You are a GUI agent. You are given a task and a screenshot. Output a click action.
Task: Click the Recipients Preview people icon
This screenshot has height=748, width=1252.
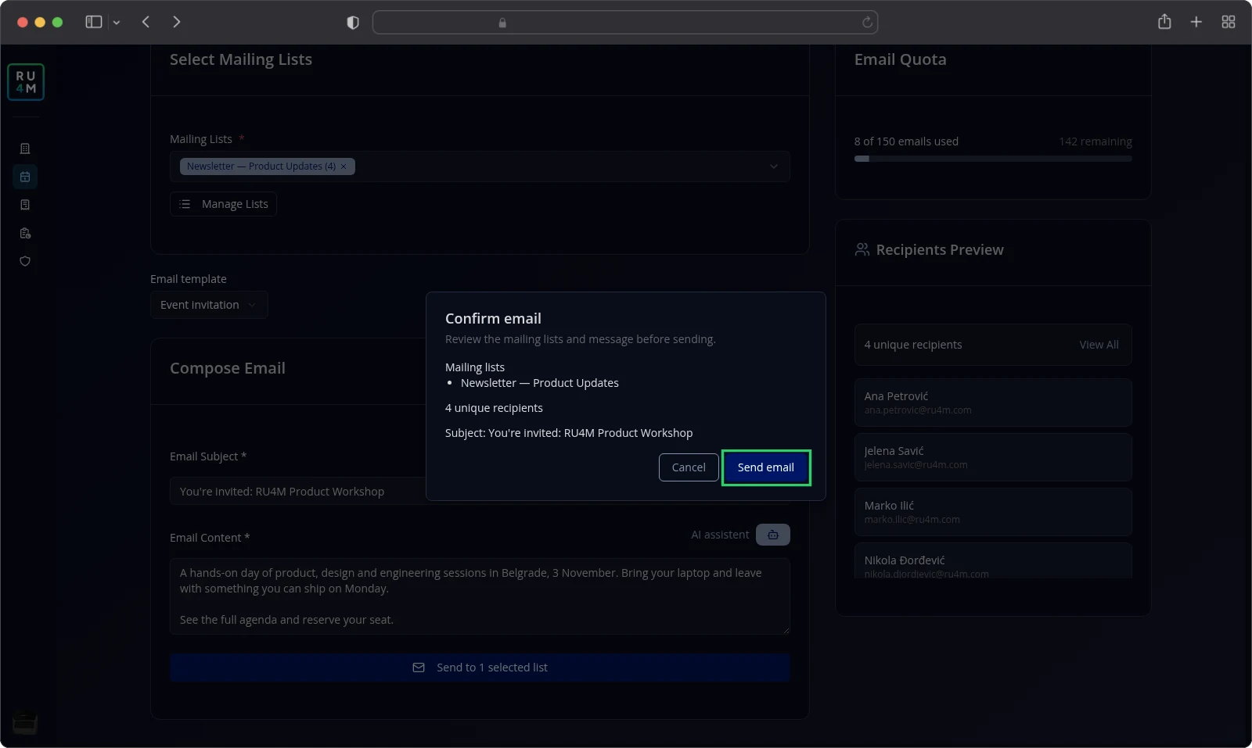pyautogui.click(x=862, y=249)
